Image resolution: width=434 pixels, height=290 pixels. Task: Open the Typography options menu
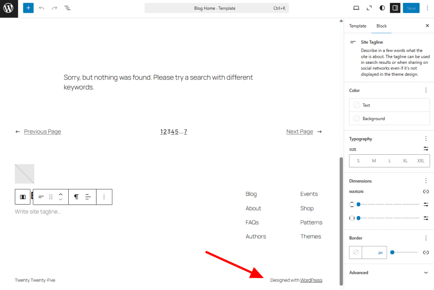(426, 138)
